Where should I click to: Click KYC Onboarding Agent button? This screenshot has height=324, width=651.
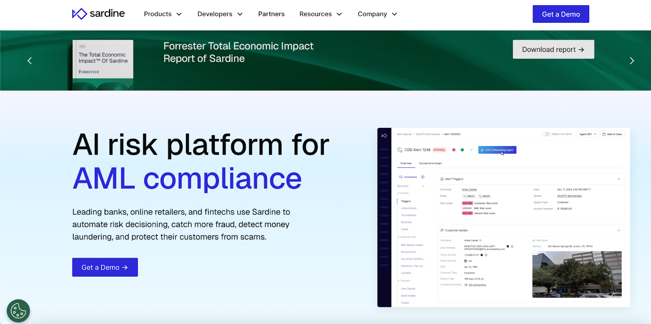pyautogui.click(x=497, y=150)
